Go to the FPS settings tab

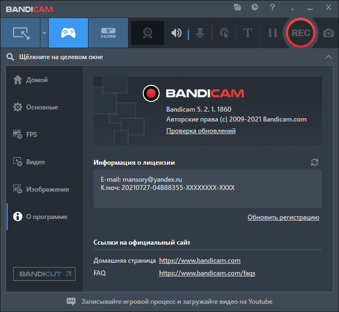click(x=33, y=135)
